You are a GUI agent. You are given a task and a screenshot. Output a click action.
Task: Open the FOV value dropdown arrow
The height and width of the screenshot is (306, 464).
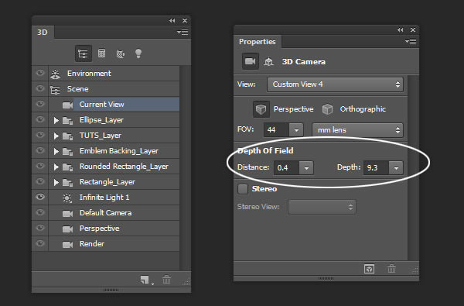pos(296,130)
